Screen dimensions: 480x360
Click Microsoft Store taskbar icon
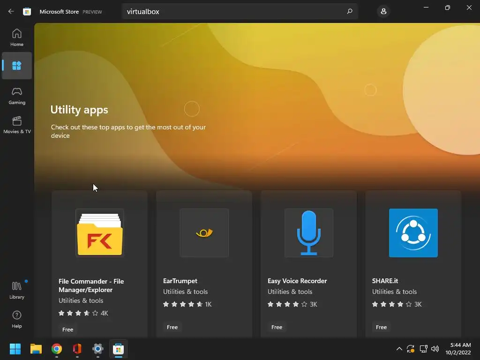[x=119, y=349]
